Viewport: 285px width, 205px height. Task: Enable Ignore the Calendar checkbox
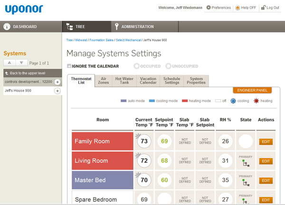69,66
